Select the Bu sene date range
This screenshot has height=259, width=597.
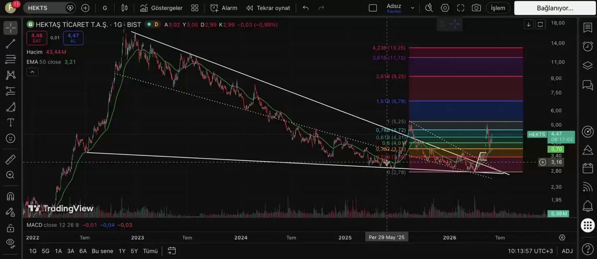tap(103, 251)
